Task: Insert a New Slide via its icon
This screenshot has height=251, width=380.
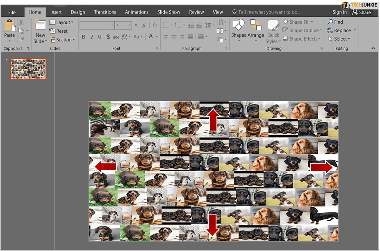Action: pyautogui.click(x=40, y=25)
